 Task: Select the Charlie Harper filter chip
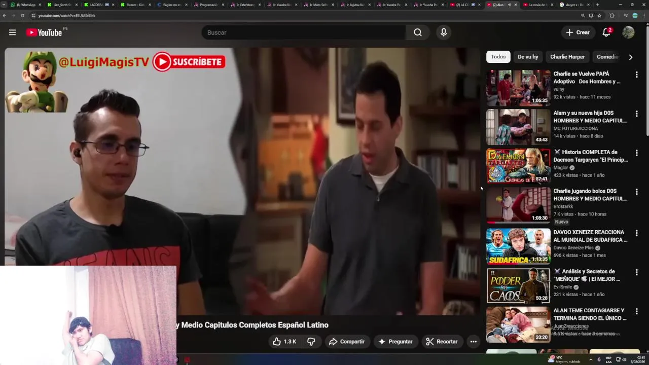567,57
